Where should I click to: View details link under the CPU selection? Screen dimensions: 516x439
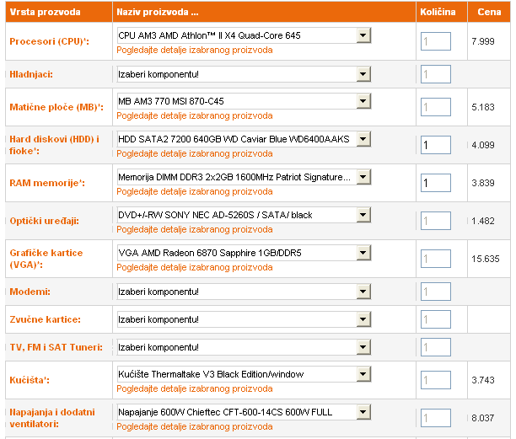point(195,50)
